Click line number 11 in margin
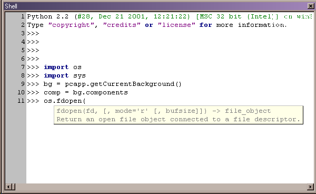The width and height of the screenshot is (316, 194). click(x=21, y=101)
